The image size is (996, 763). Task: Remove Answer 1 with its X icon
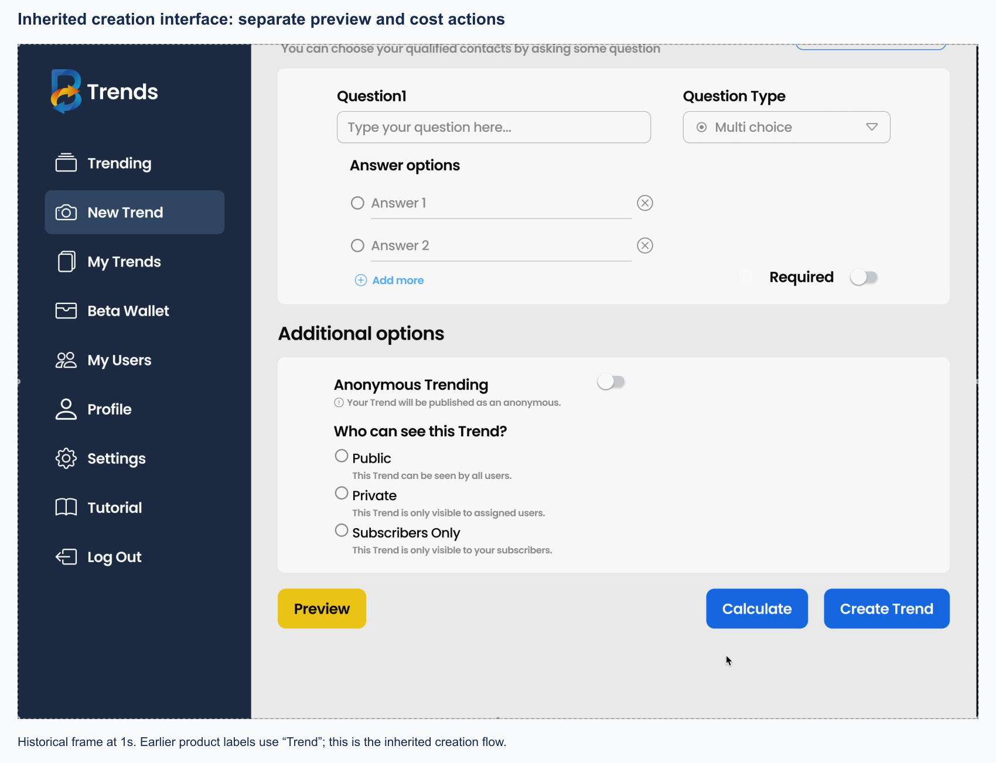point(645,203)
